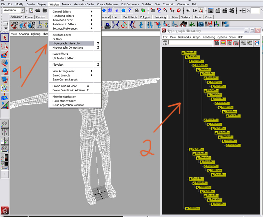Open the Playblast option box
263x217 pixels.
coord(98,65)
